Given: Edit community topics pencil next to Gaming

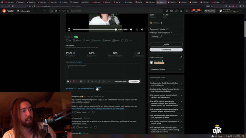Looking at the screenshot, I should tap(161, 36).
